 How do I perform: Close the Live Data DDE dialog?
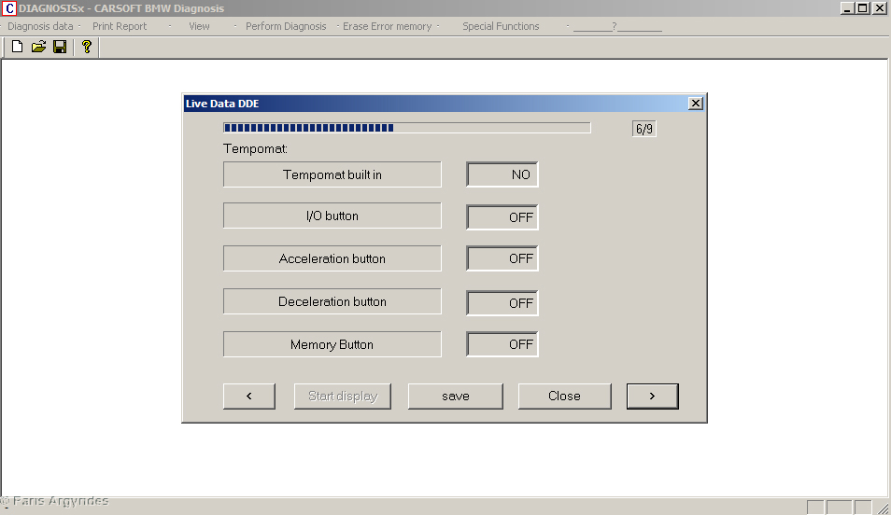696,104
